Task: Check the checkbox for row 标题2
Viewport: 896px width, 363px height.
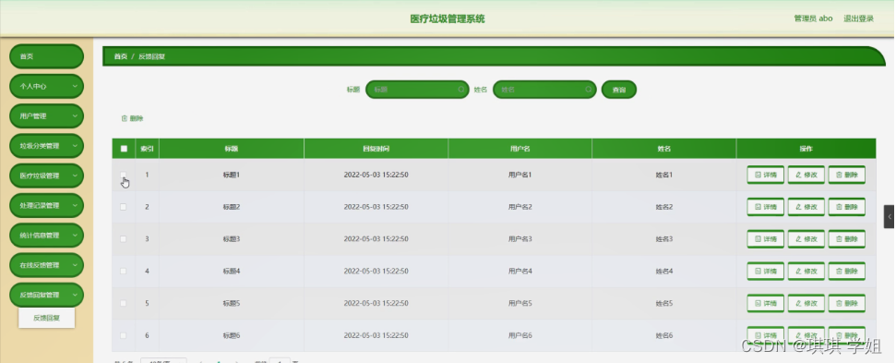Action: (124, 207)
